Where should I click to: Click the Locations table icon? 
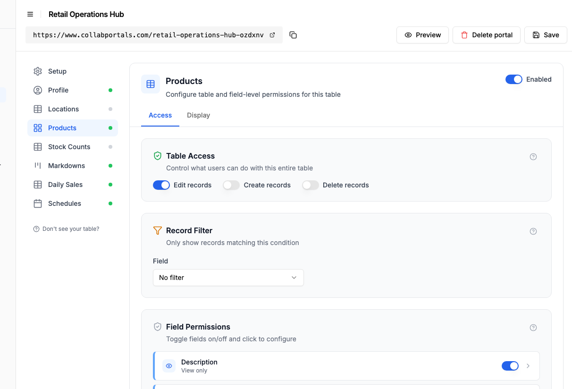[x=38, y=109]
